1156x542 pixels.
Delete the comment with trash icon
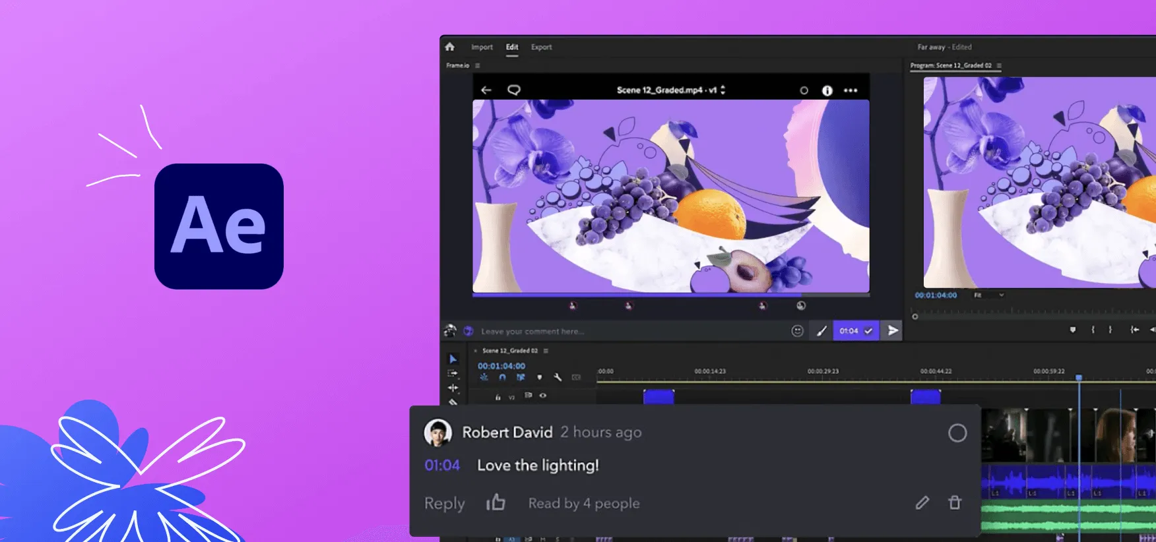(x=955, y=502)
